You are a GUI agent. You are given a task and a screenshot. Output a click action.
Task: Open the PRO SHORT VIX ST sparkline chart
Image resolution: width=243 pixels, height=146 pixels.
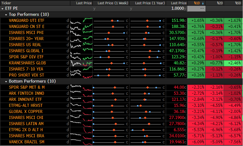(81, 75)
